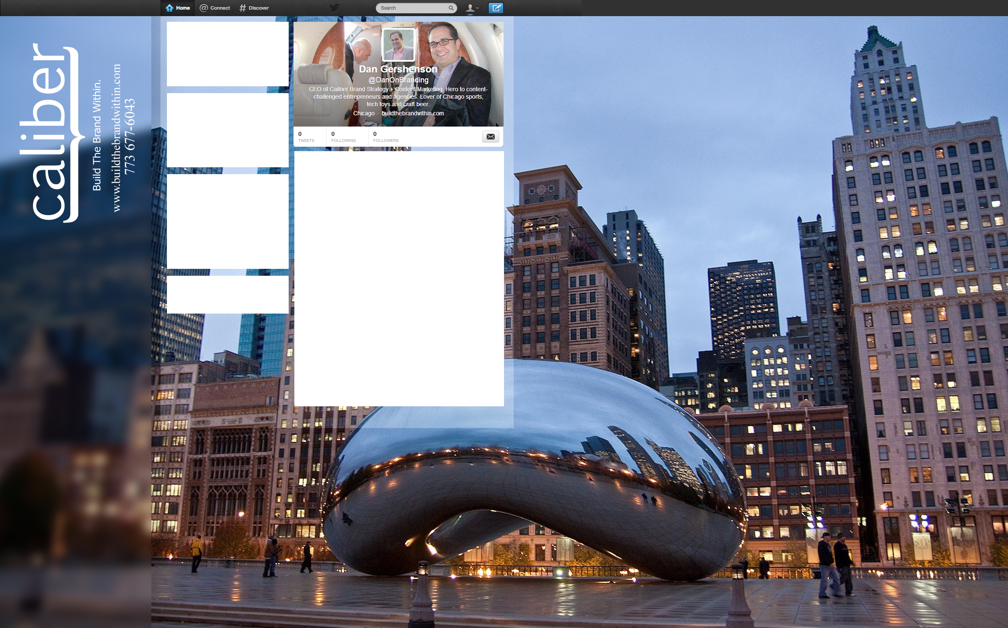
Task: Open the small profile avatar photo
Action: point(398,45)
